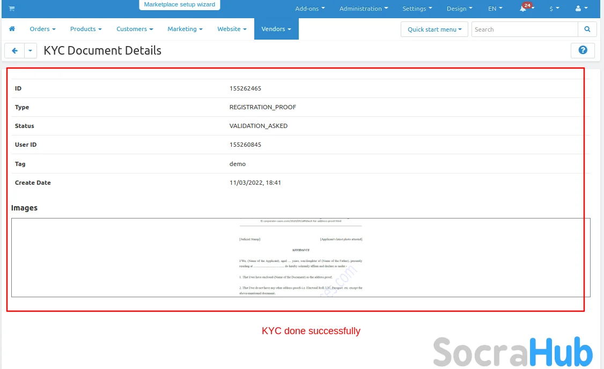Open the affidavit document image preview

point(300,257)
